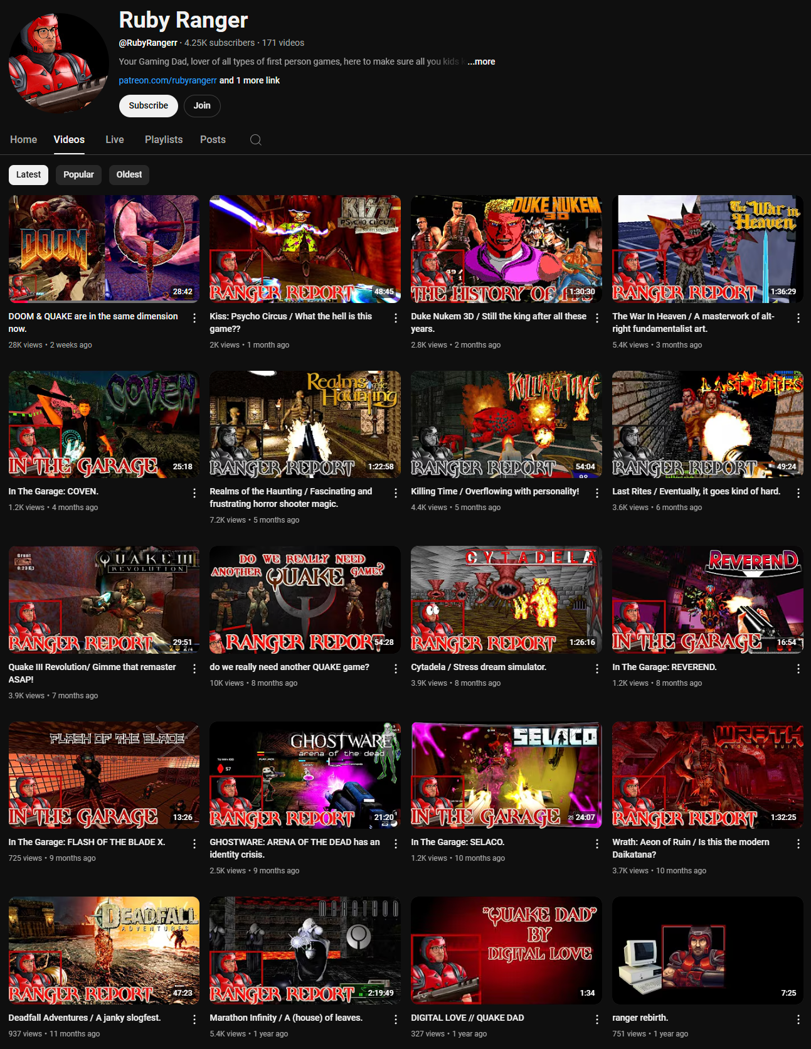The height and width of the screenshot is (1049, 811).
Task: Play the Duke Nukem 3D history thumbnail
Action: [x=506, y=248]
